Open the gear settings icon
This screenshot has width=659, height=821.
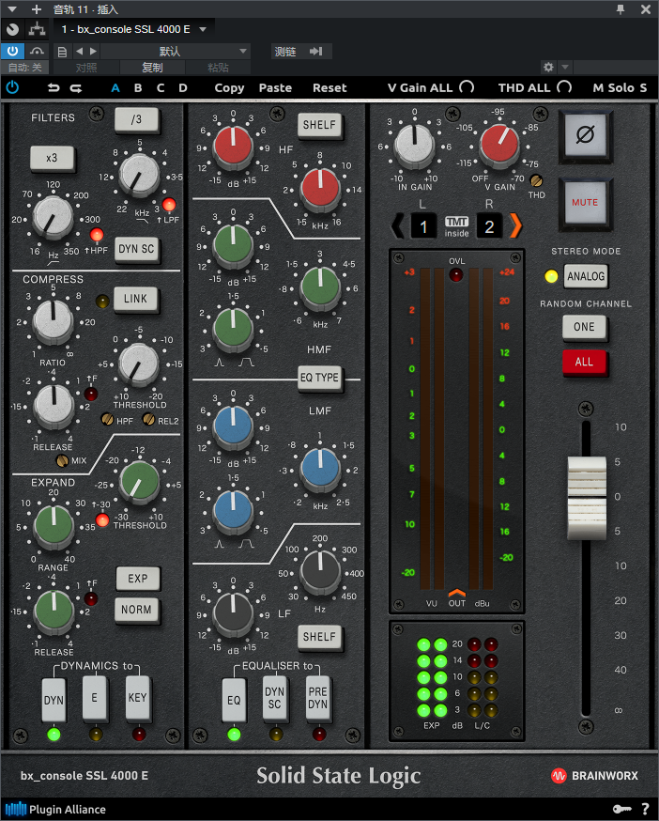548,67
